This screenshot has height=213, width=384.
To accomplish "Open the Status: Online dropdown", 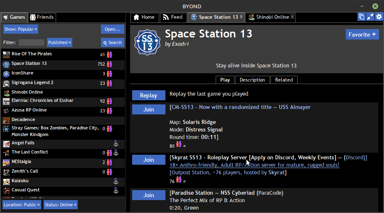I will coord(61,205).
